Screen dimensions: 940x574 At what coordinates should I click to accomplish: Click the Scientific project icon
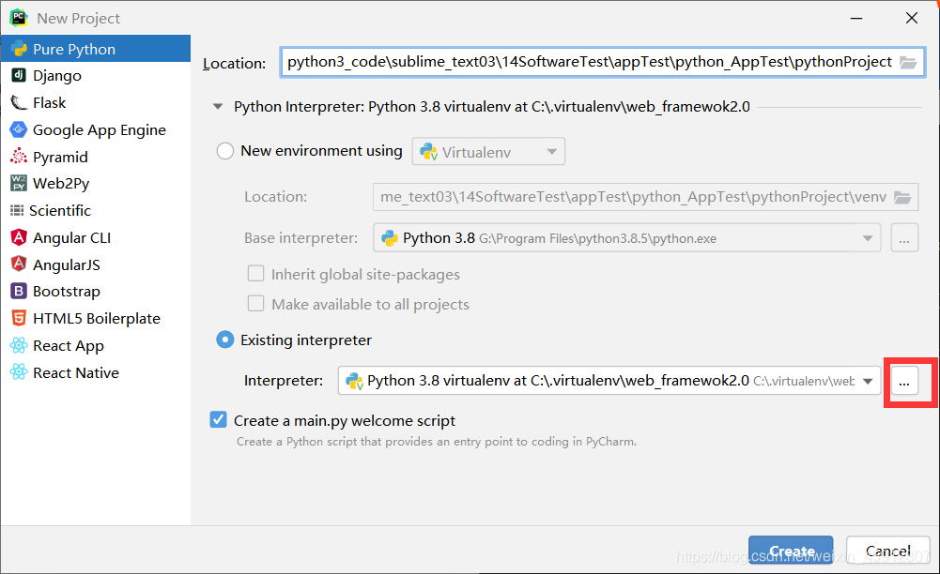point(17,210)
